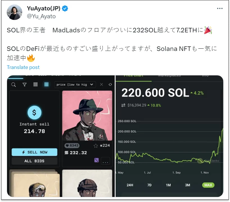The image size is (230, 202).
Task: Switch to the 1M chart range
Action: point(168,185)
